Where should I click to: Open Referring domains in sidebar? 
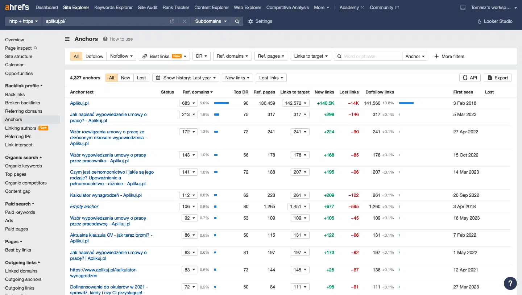point(24,111)
